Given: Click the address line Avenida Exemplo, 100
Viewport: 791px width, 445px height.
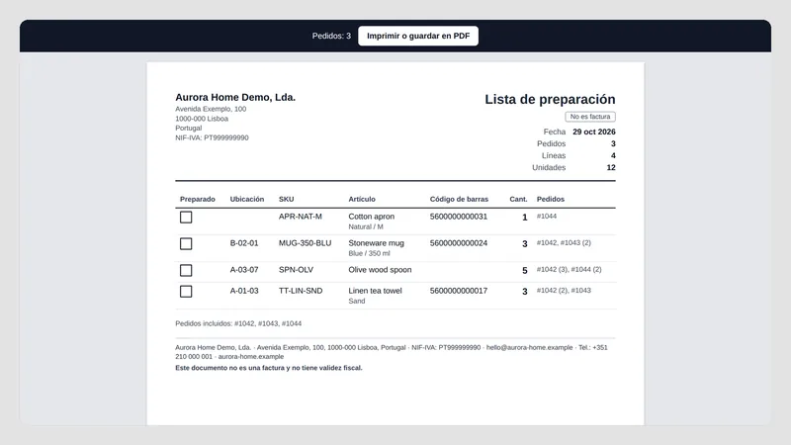Looking at the screenshot, I should coord(211,109).
